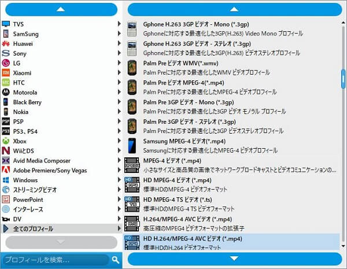
Task: Select MPEG-4 ビデオ (*.mp4) profile
Action: pos(231,165)
